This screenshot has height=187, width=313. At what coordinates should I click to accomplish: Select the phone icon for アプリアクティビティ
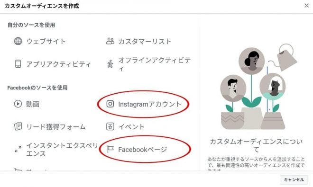(x=18, y=64)
